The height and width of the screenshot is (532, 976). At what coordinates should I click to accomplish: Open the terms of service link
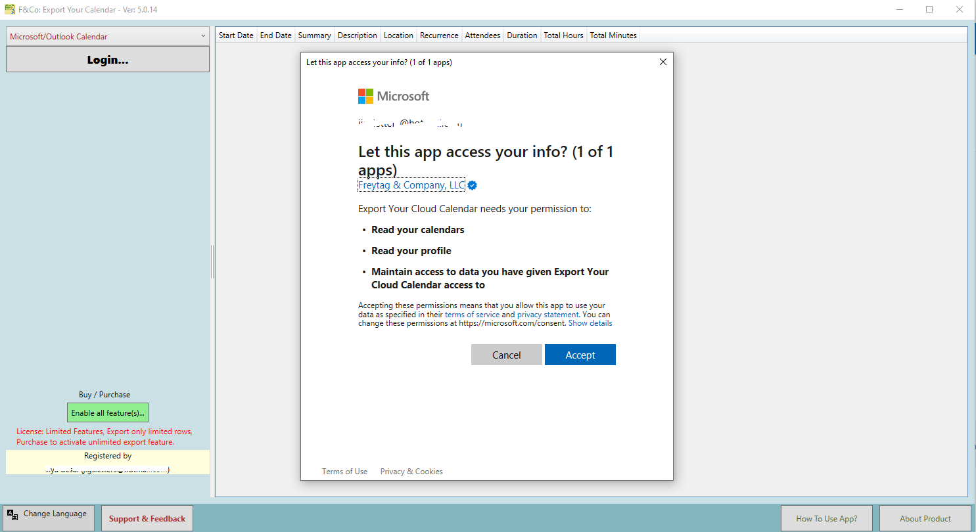click(472, 315)
